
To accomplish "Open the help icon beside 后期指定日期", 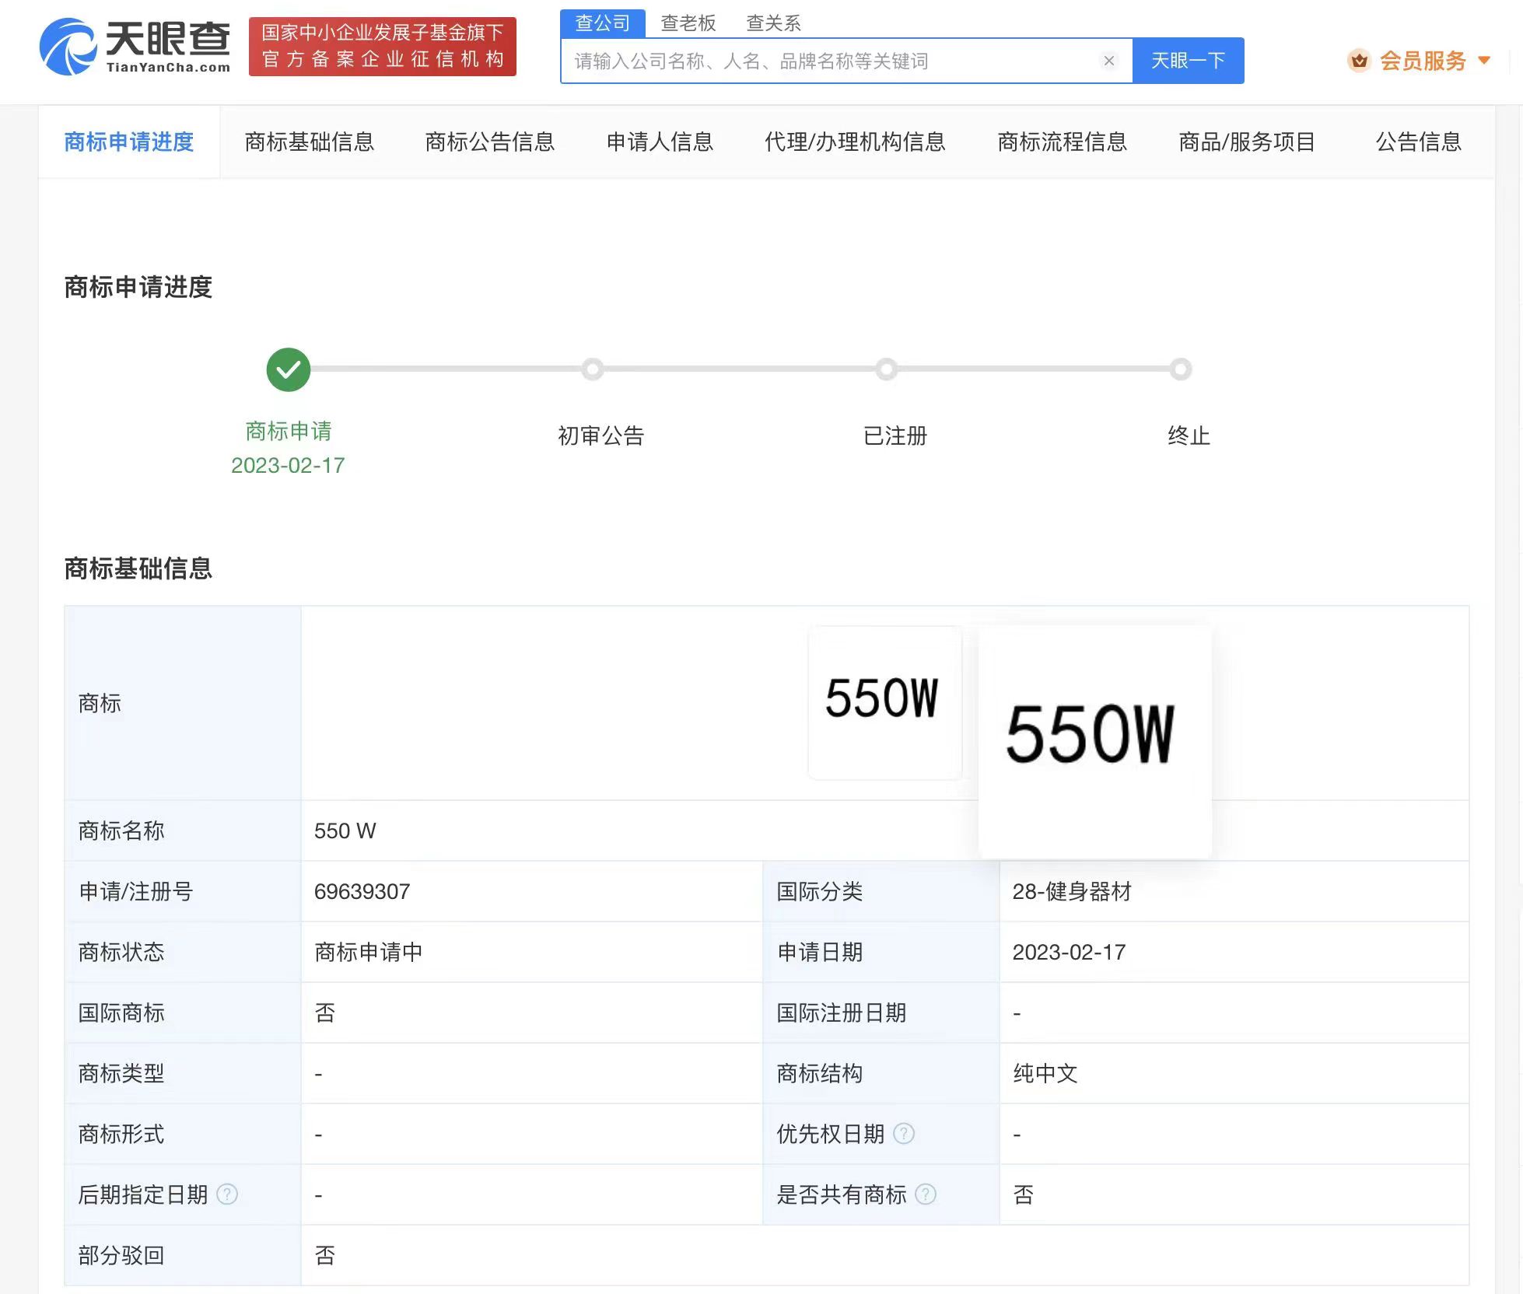I will 227,1194.
